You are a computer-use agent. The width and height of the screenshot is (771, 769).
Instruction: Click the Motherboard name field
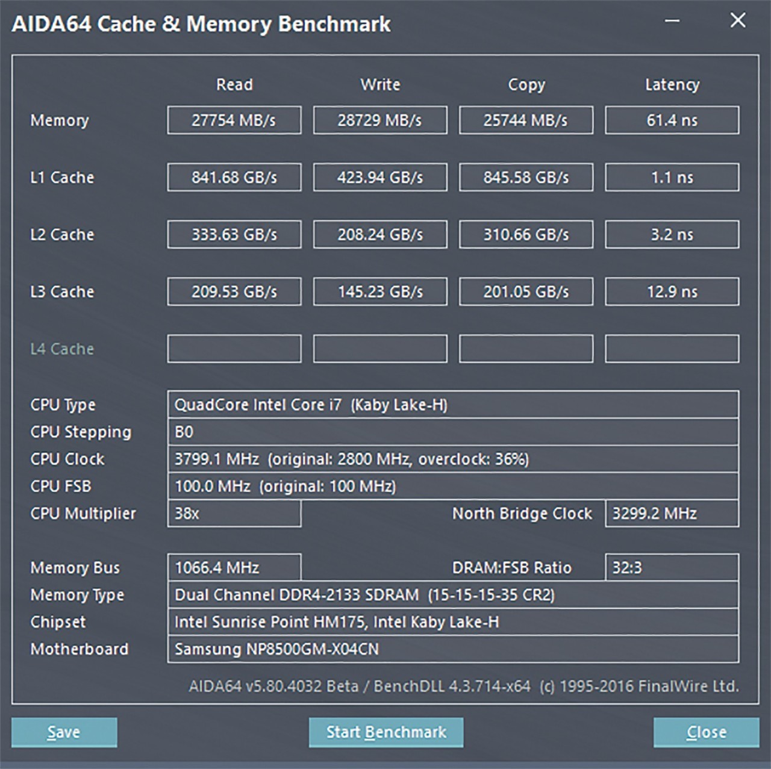click(x=452, y=649)
